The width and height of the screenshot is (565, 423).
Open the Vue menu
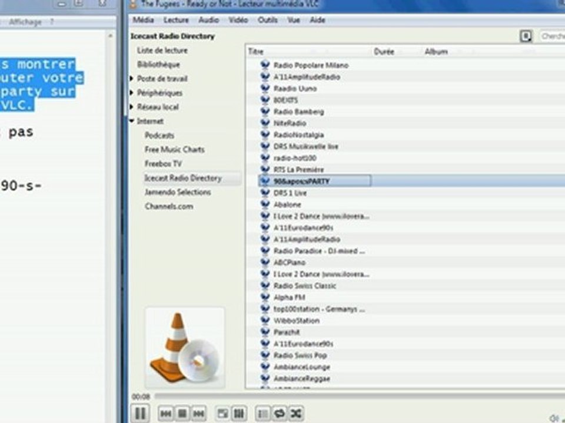coord(294,20)
